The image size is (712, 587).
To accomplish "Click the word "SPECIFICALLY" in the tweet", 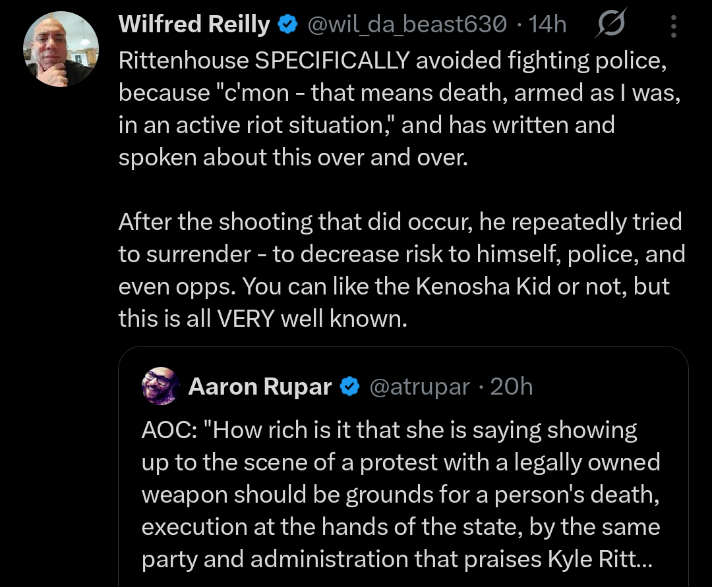I will pyautogui.click(x=332, y=61).
